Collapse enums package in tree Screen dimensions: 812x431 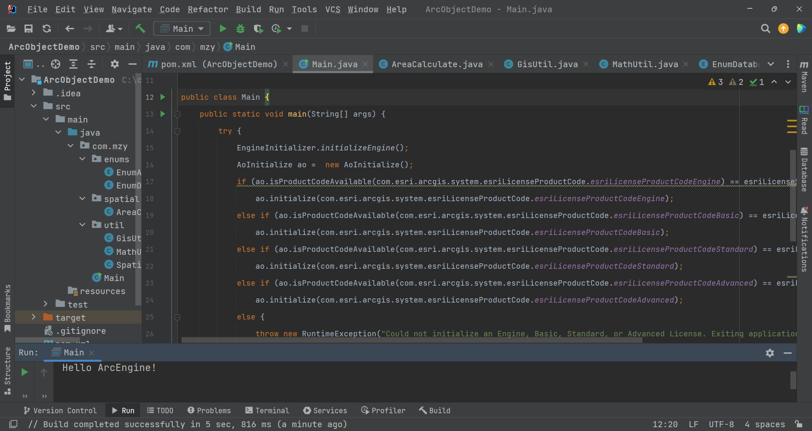82,159
